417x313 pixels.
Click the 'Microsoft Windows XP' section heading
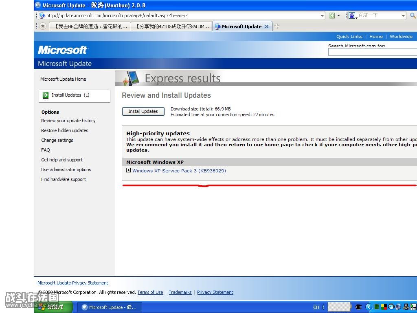[155, 162]
